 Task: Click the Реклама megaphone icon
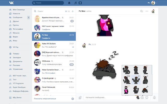point(10,65)
